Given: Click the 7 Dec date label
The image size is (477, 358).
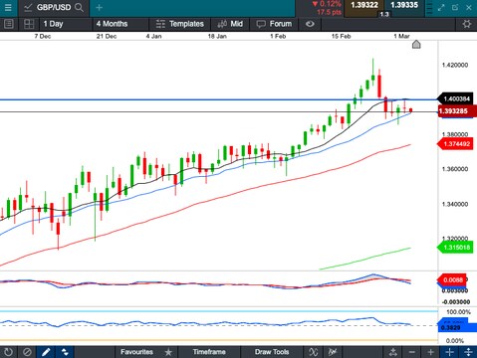Looking at the screenshot, I should tap(43, 36).
